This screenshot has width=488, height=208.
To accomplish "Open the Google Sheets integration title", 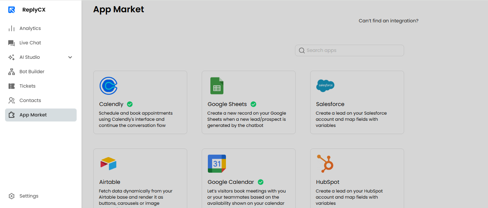I will [227, 104].
